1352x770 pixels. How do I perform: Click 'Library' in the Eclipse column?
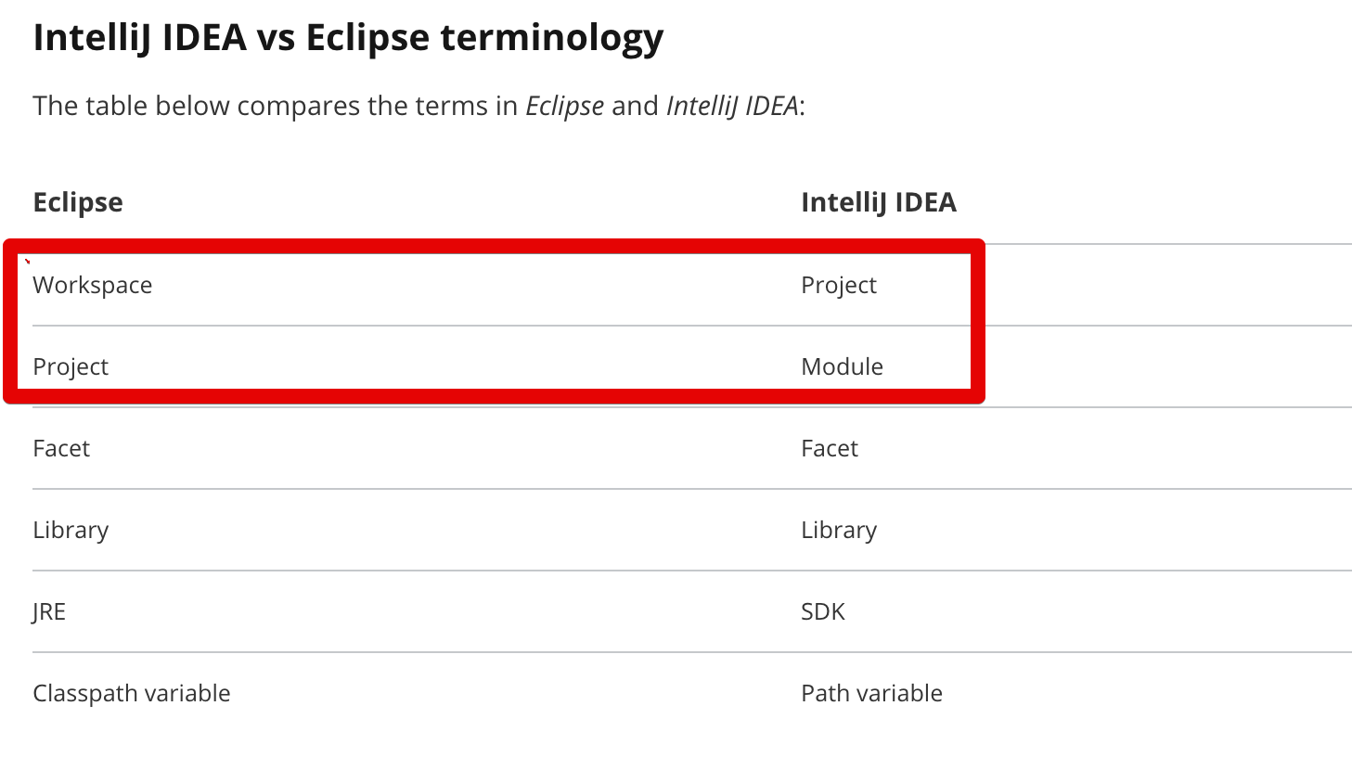pyautogui.click(x=71, y=531)
